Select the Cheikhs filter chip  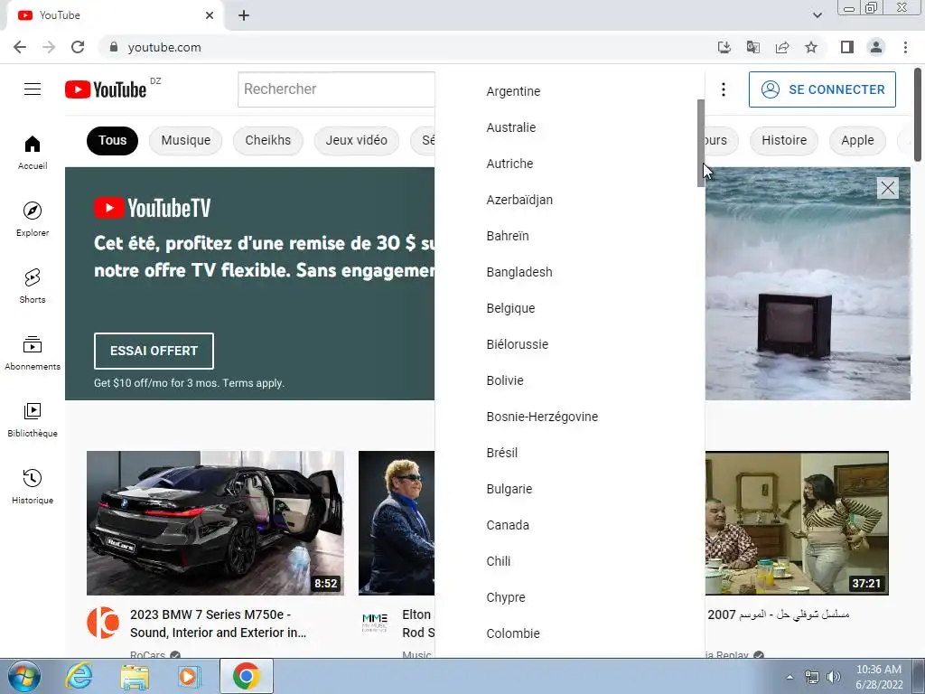(x=267, y=140)
